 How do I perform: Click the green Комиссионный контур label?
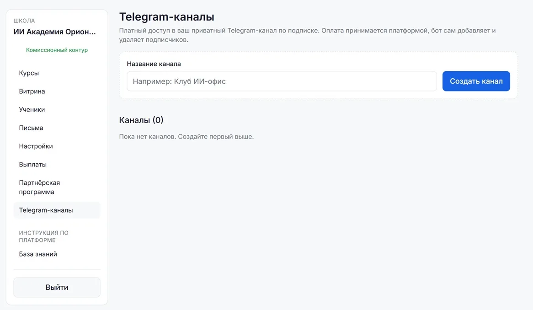point(57,50)
